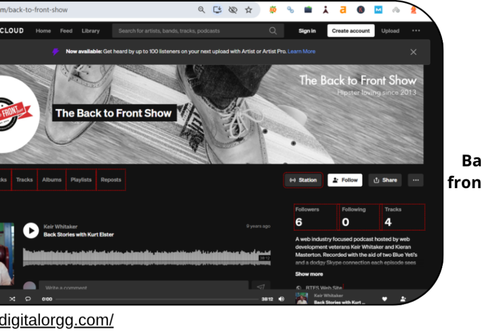
Task: Click the Station button
Action: (x=303, y=180)
